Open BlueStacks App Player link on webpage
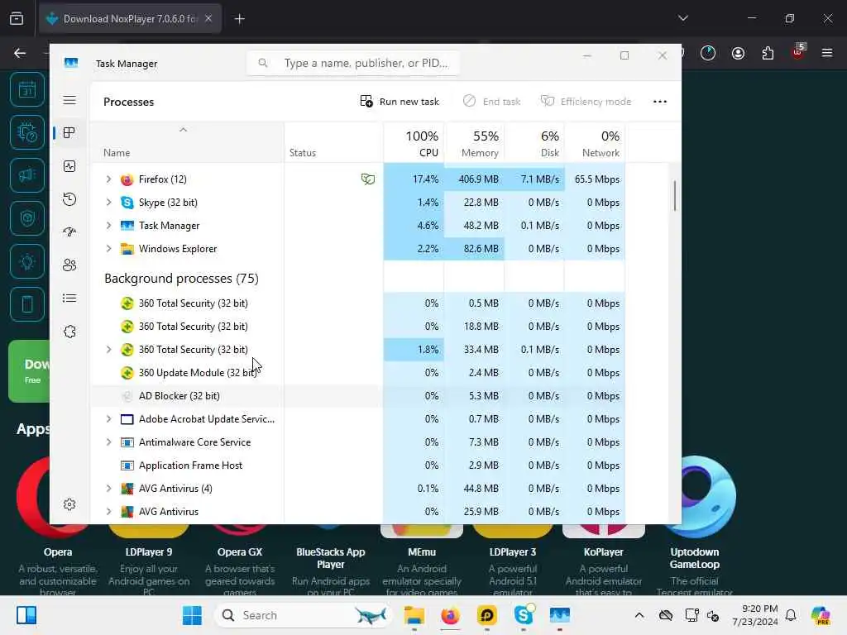The image size is (847, 635). (x=331, y=558)
